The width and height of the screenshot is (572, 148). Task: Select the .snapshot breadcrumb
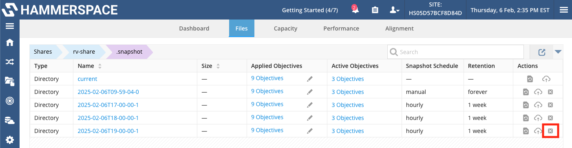[129, 52]
